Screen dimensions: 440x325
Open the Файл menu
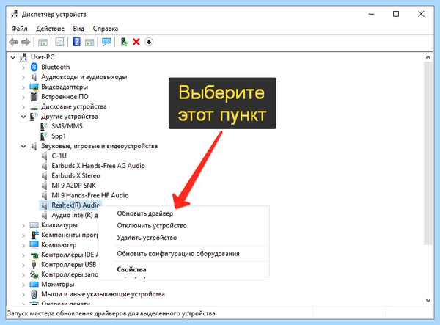coord(19,29)
